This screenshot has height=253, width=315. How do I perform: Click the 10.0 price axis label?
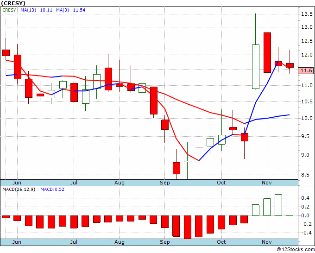307,118
